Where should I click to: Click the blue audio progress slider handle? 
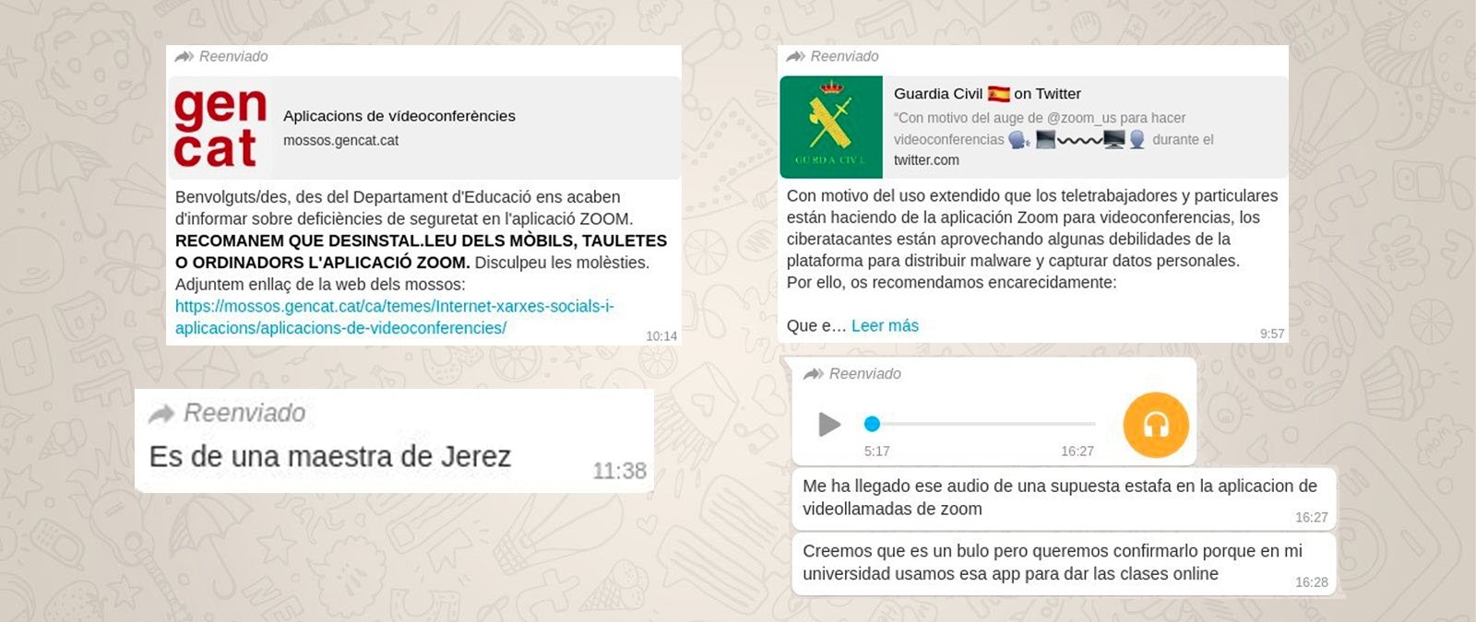pos(872,424)
